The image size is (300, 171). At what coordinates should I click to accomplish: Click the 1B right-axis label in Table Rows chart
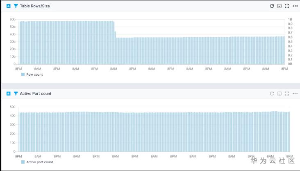coord(290,19)
